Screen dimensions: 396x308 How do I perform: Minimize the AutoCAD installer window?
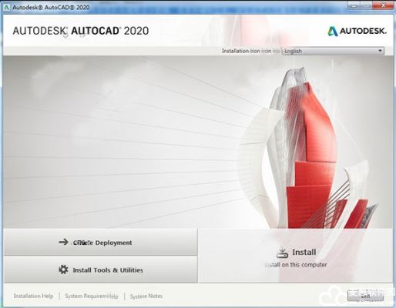point(354,5)
